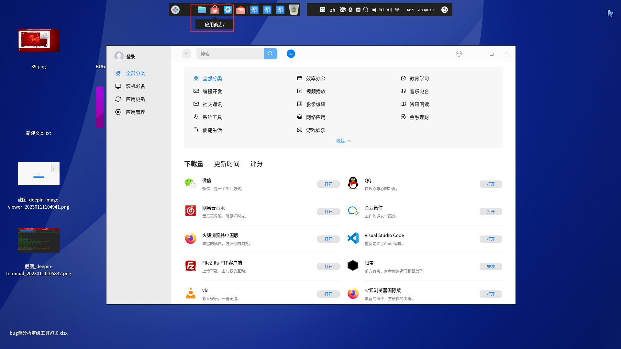This screenshot has height=349, width=621.
Task: Click the volume icon in system tray
Action: pyautogui.click(x=389, y=10)
